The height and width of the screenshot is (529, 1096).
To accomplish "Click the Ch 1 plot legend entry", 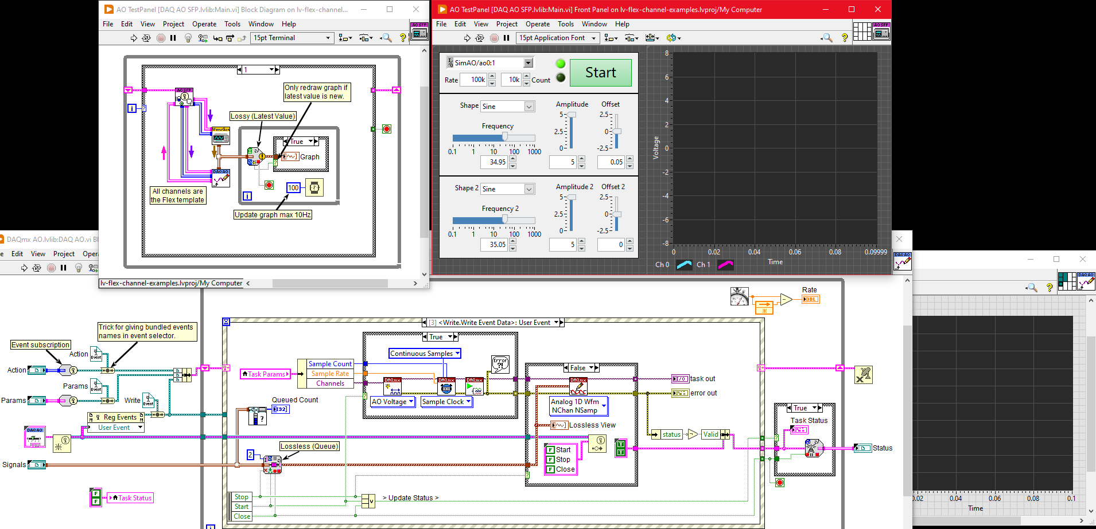I will pyautogui.click(x=704, y=264).
